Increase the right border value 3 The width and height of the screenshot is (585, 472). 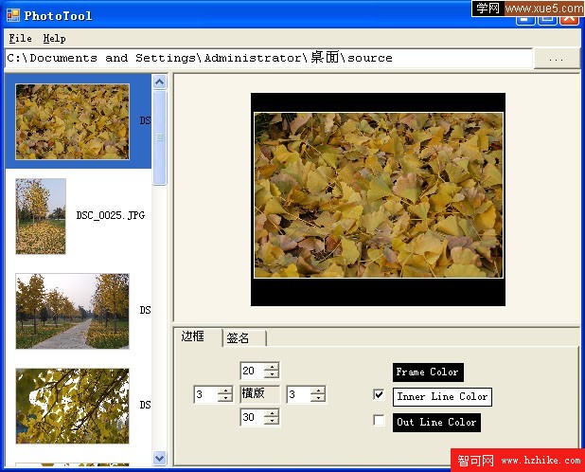click(x=317, y=390)
